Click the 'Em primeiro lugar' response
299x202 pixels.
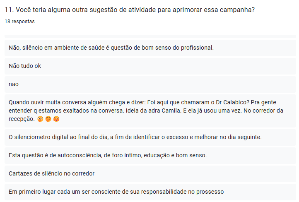[x=116, y=192]
